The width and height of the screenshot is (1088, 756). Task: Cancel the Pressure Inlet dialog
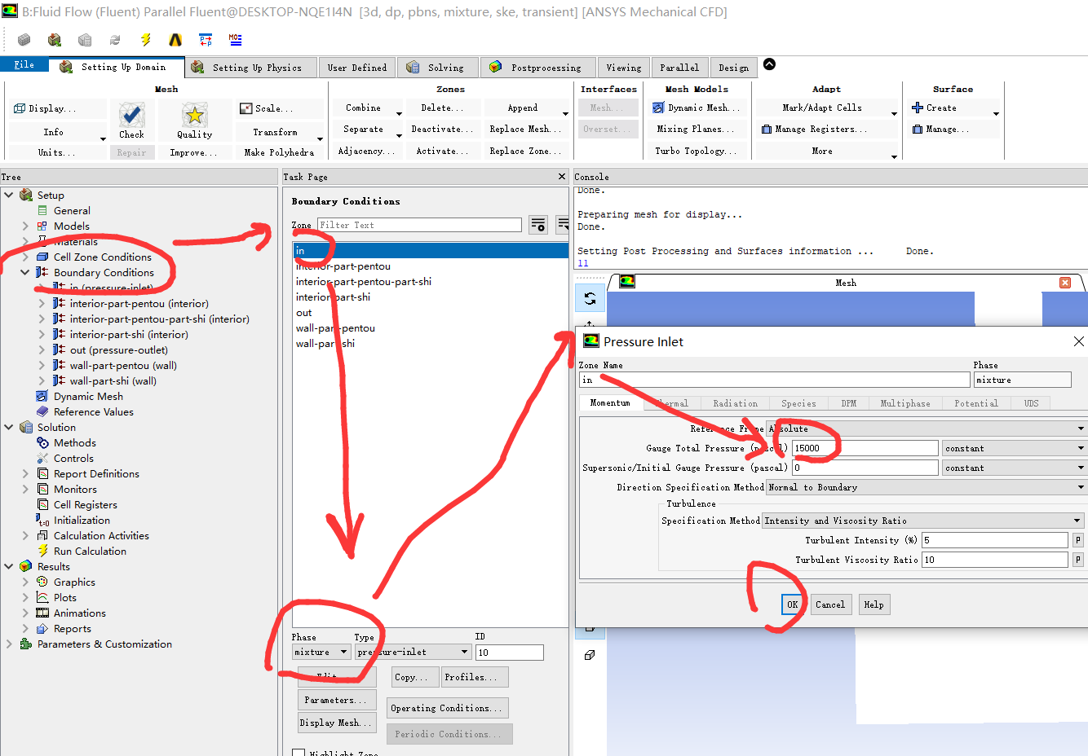830,604
